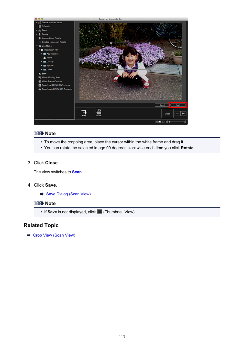Screen dimensions: 244x346
Task: Click inside the white cropping frame
Action: coord(130,56)
